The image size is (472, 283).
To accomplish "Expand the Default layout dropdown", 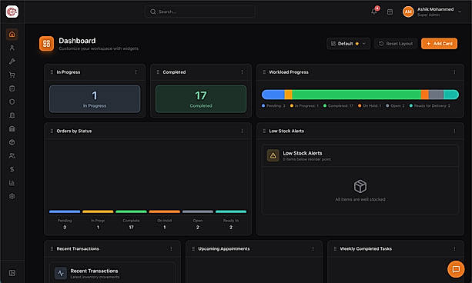I will 348,44.
